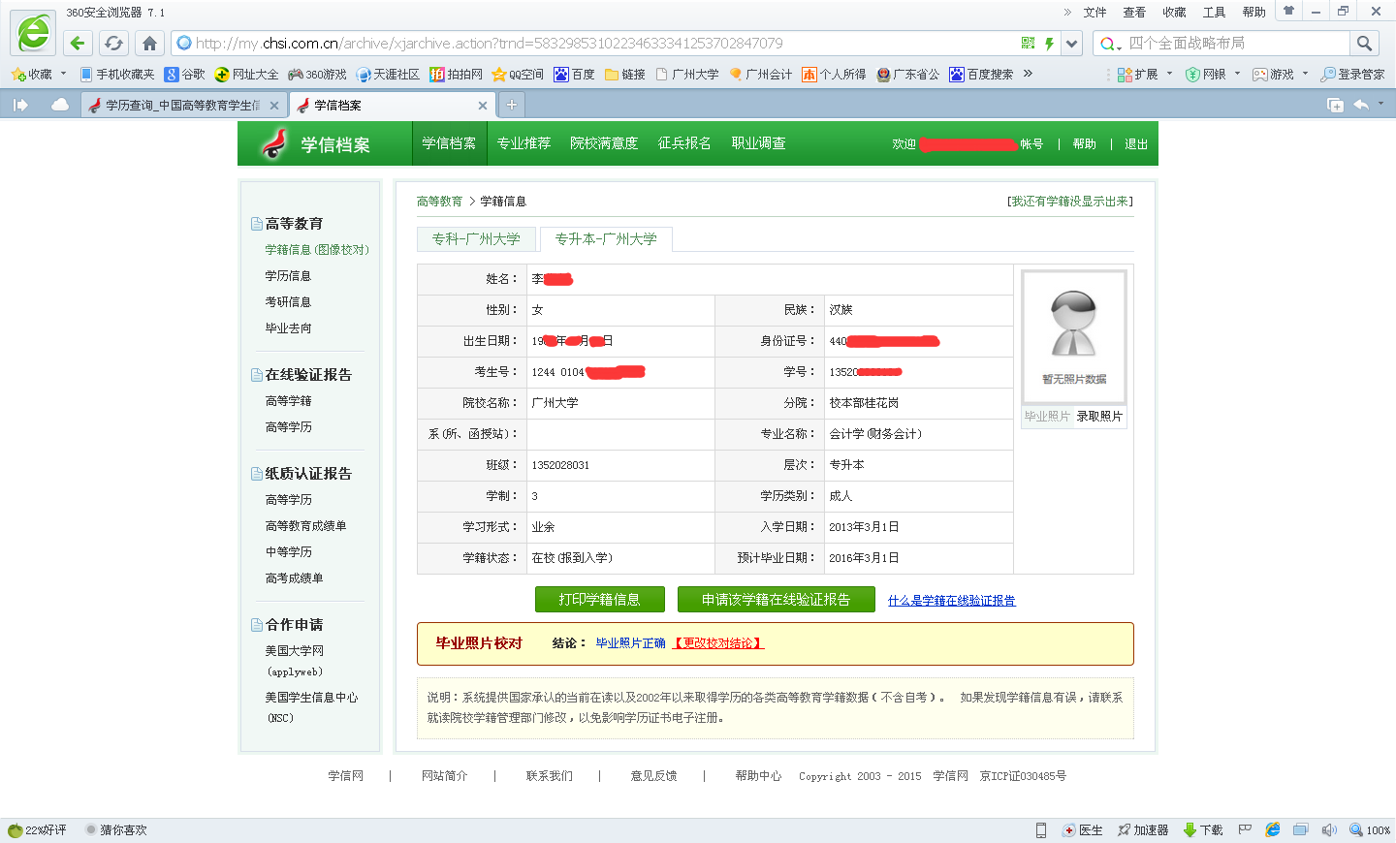Open the 百度 bookmark
This screenshot has width=1396, height=843.
coord(574,74)
